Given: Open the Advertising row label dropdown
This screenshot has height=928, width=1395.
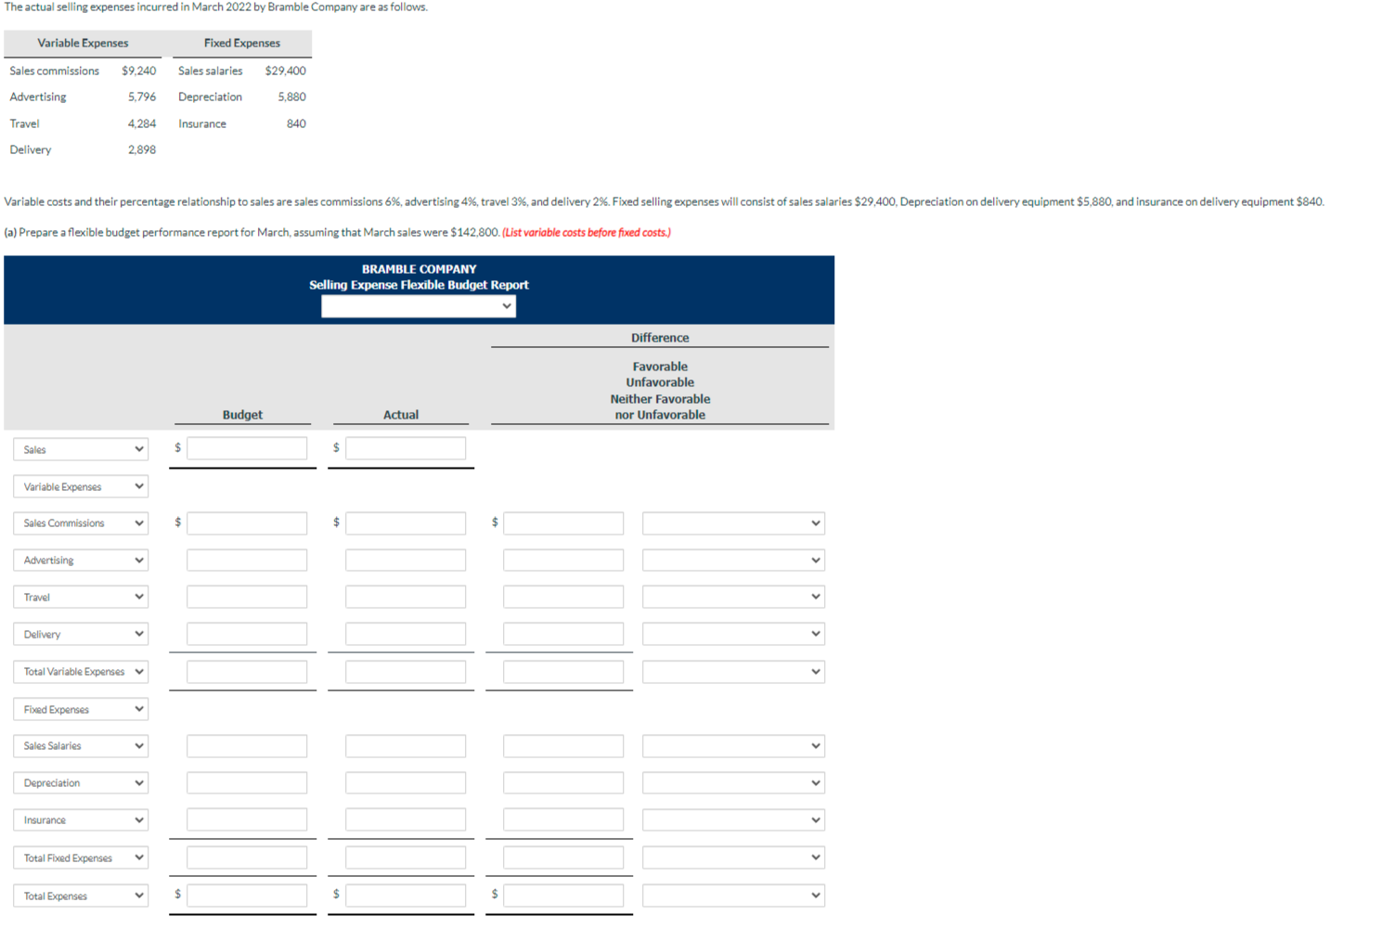Looking at the screenshot, I should point(80,560).
